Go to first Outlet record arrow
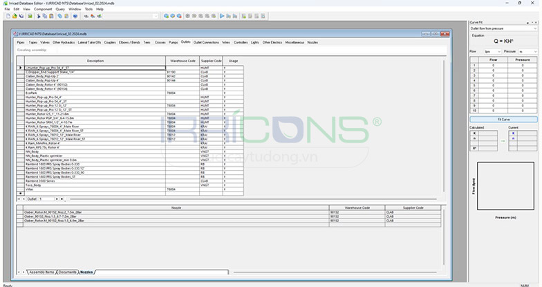 pyautogui.click(x=19, y=198)
